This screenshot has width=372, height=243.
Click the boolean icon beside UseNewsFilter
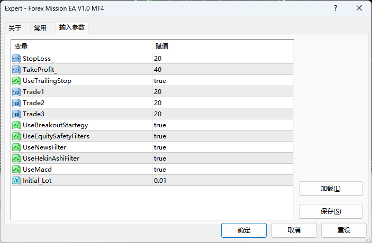pos(16,147)
